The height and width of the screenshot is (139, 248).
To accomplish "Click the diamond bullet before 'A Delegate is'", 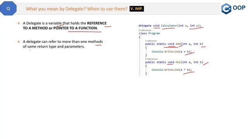I will (x=19, y=23).
